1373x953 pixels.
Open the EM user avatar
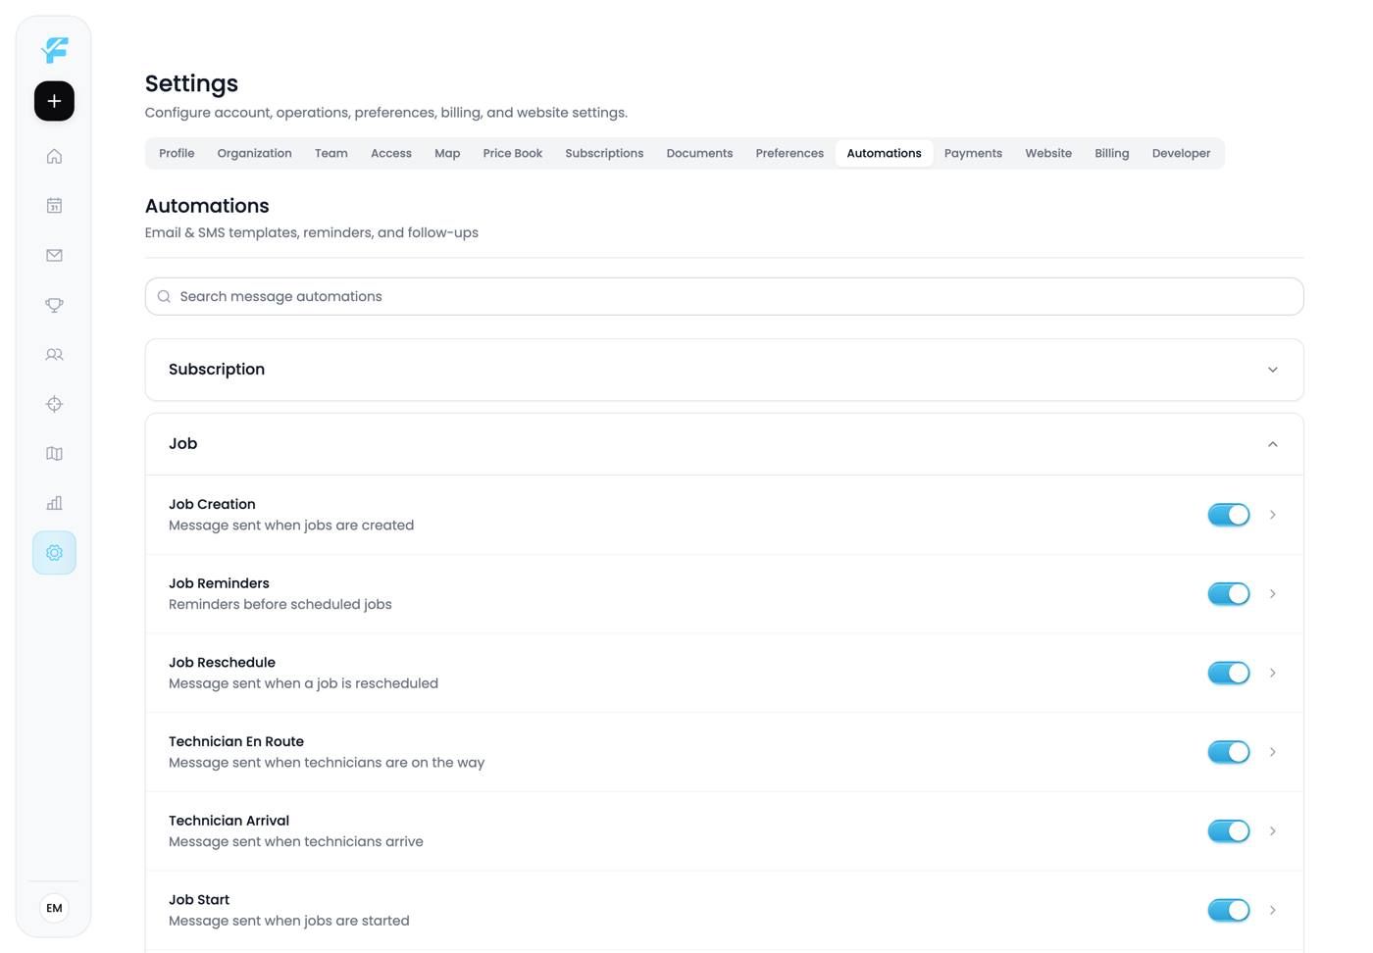click(54, 908)
